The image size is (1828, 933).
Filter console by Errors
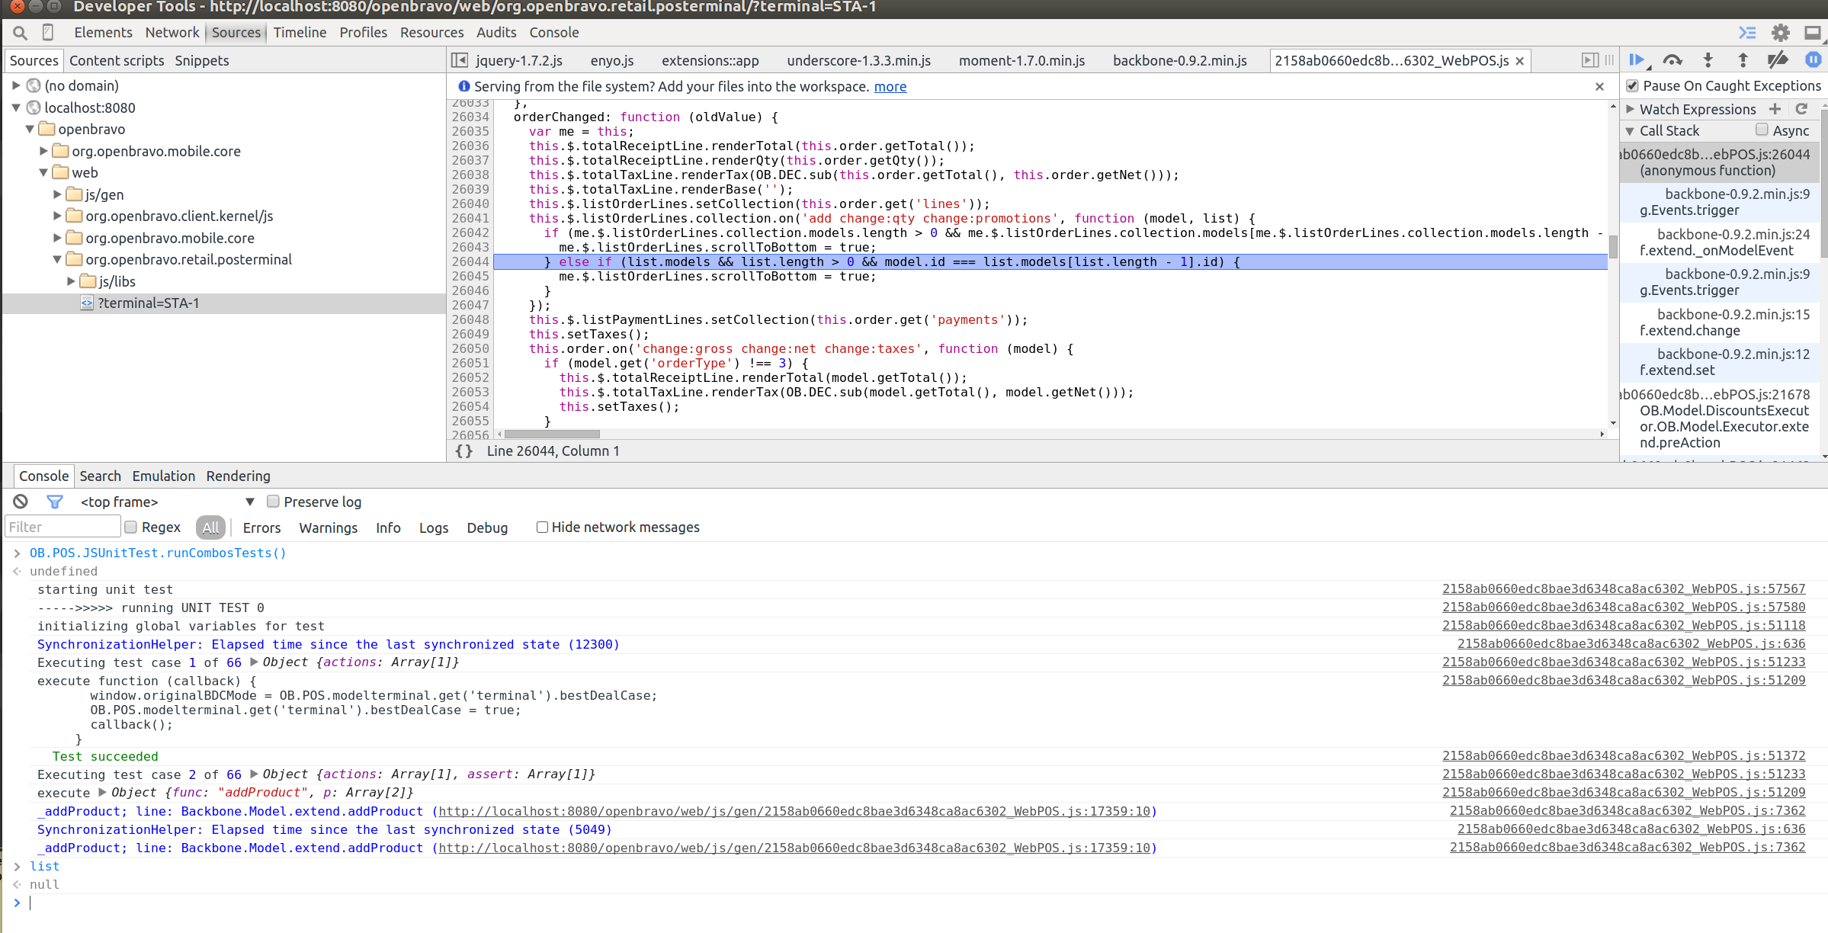261,527
